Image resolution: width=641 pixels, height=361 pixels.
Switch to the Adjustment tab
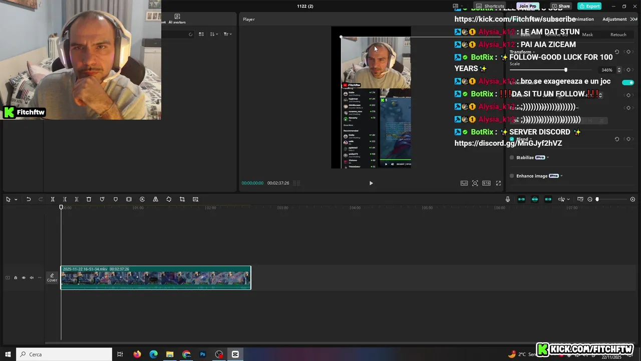click(x=614, y=19)
